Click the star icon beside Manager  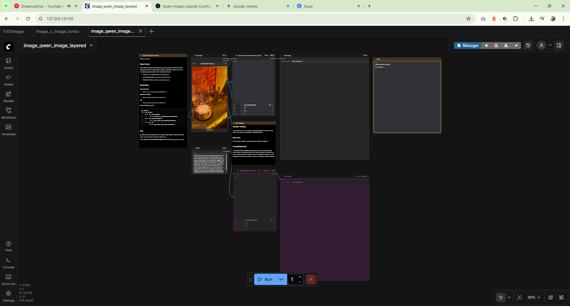486,45
